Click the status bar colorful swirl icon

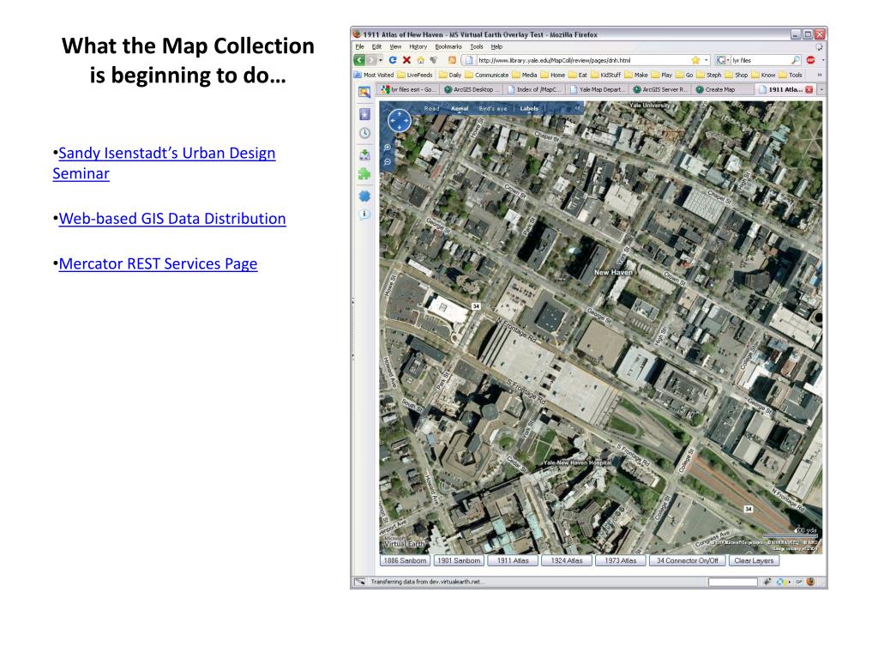coord(781,582)
